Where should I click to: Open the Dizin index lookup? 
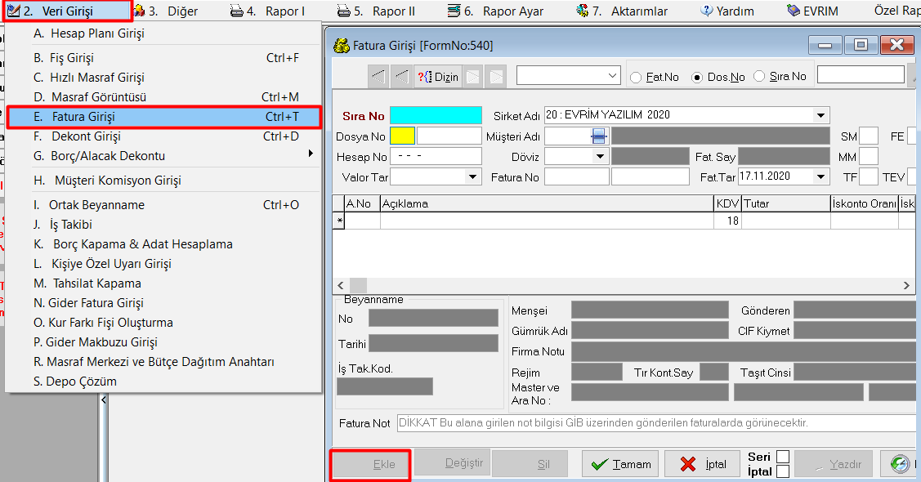pos(438,77)
